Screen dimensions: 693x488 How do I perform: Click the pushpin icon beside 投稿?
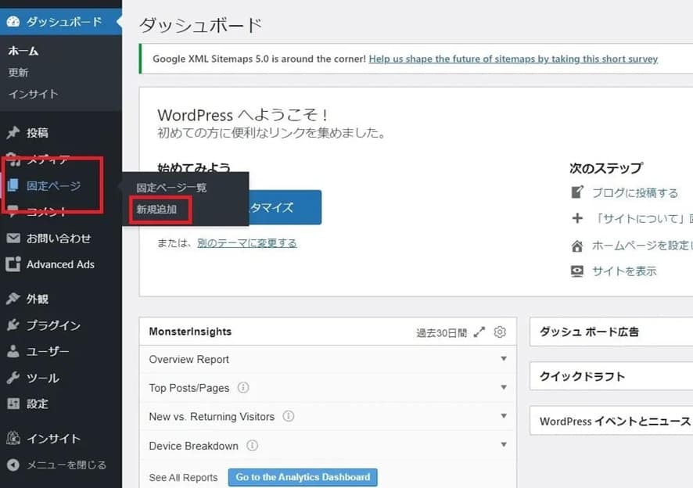[x=13, y=132]
